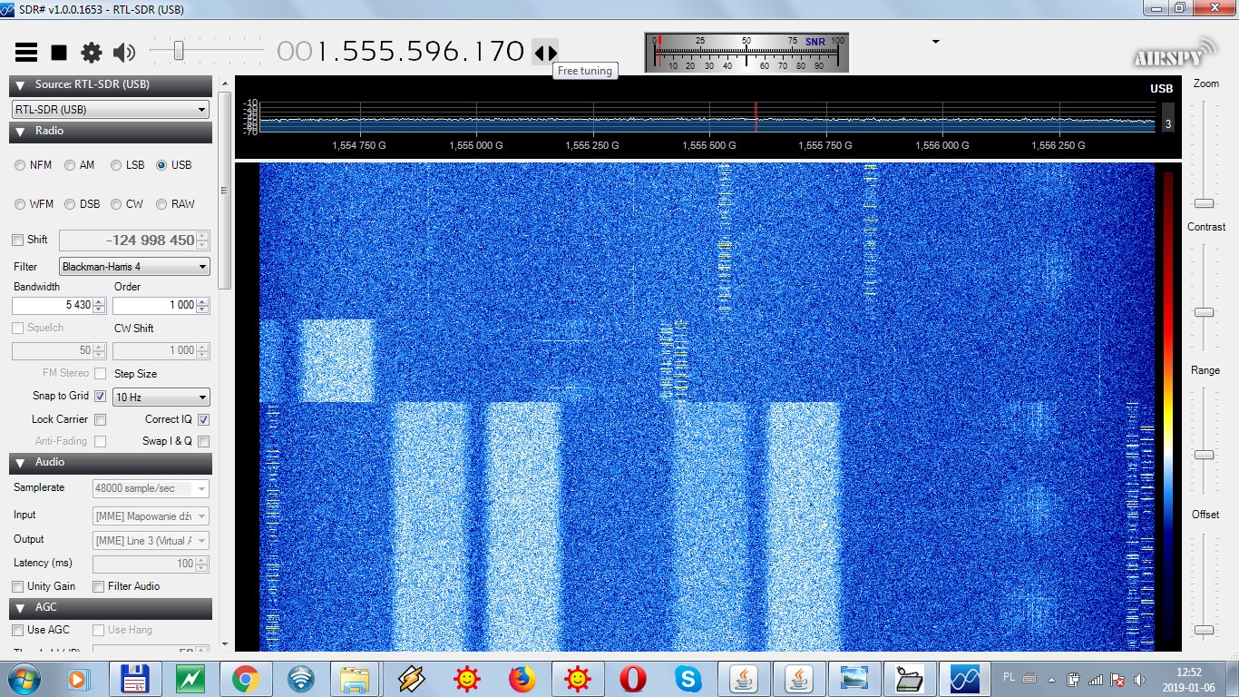Open the RTL-SDR (USB) source dropdown
Image resolution: width=1239 pixels, height=697 pixels.
(x=111, y=110)
